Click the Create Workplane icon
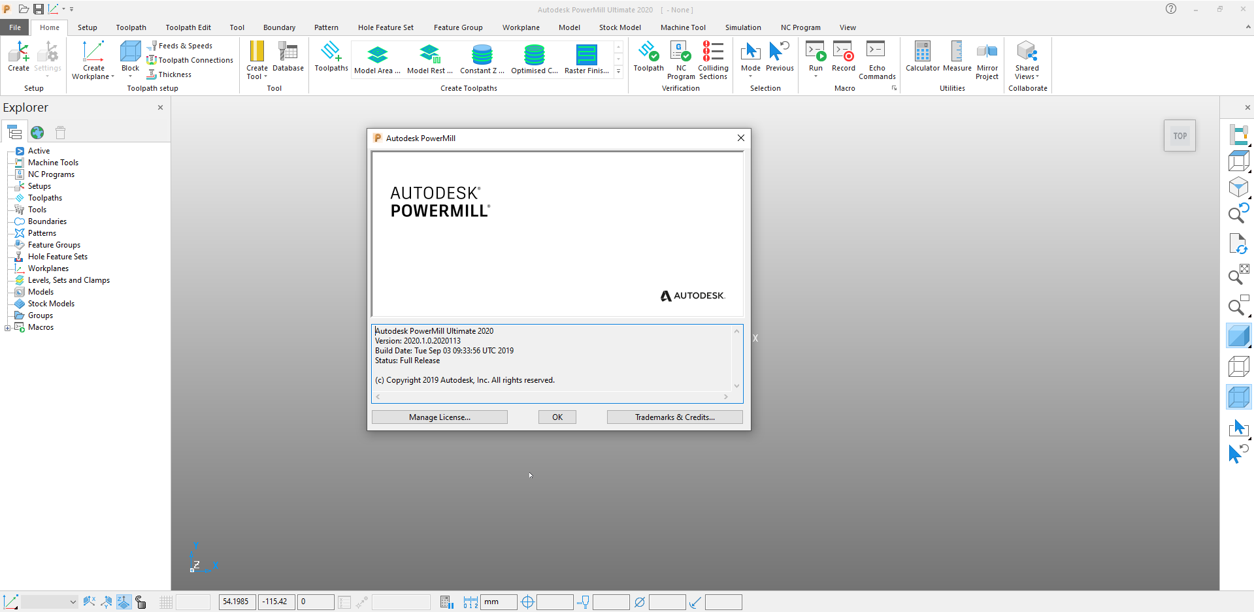The width and height of the screenshot is (1254, 612). pyautogui.click(x=93, y=52)
